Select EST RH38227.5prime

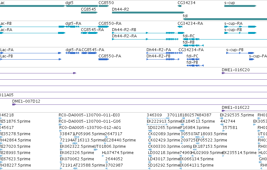coord(15,166)
